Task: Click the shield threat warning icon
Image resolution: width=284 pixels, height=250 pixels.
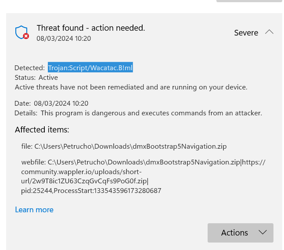Action: click(22, 33)
